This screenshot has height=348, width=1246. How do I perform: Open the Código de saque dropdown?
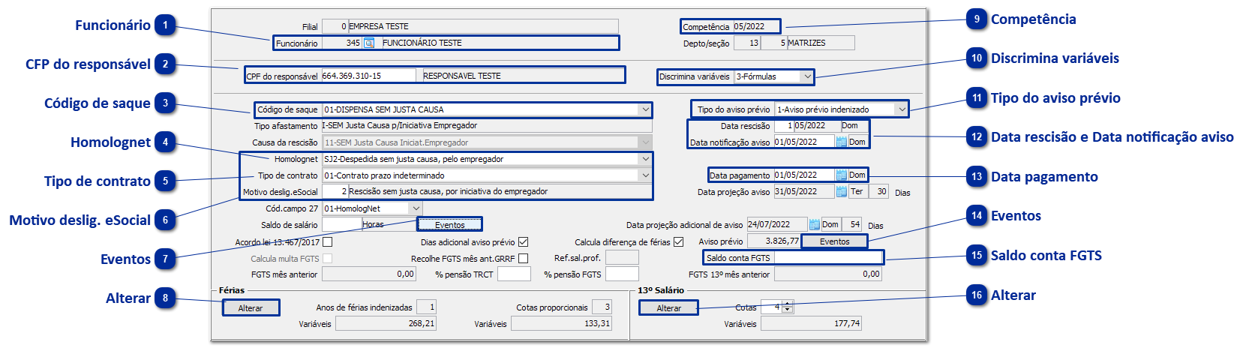pyautogui.click(x=645, y=109)
